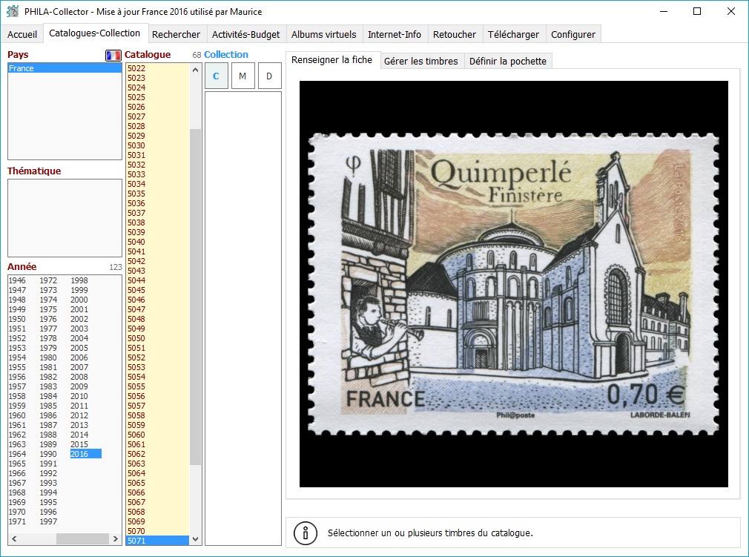Open the Retoucher tab
The height and width of the screenshot is (557, 749).
click(455, 34)
